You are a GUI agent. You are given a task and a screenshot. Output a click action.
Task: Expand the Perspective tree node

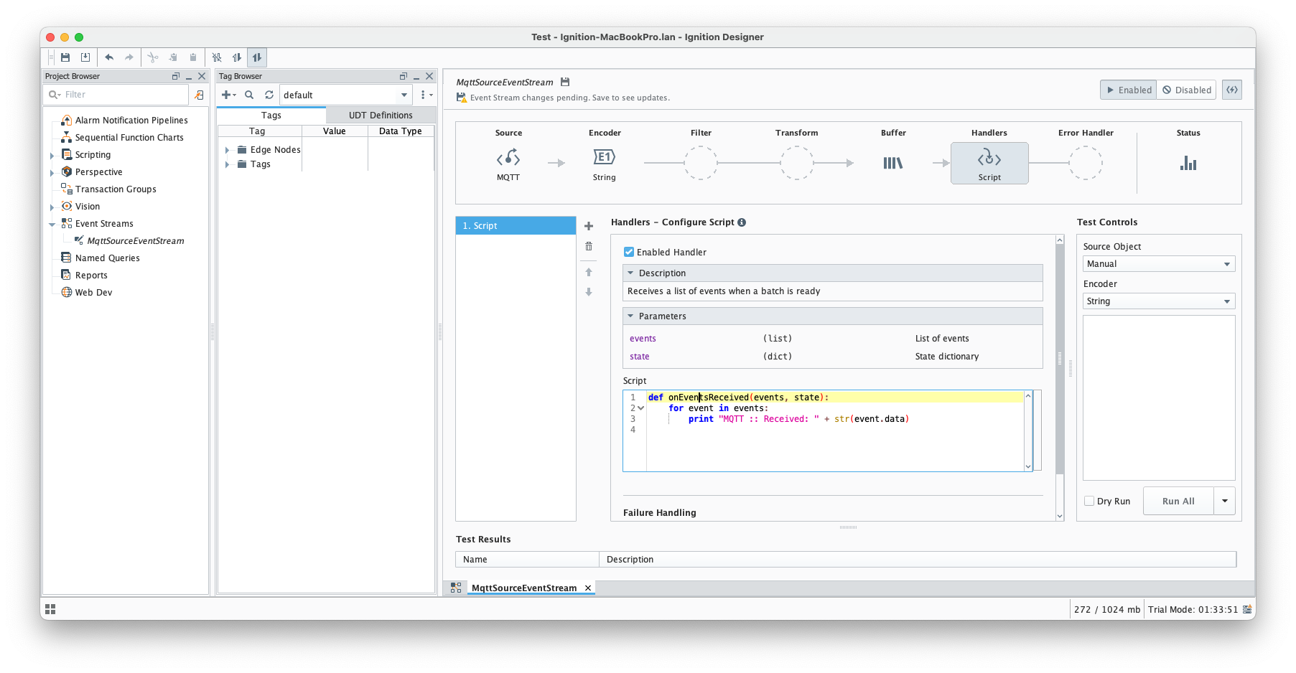tap(52, 172)
